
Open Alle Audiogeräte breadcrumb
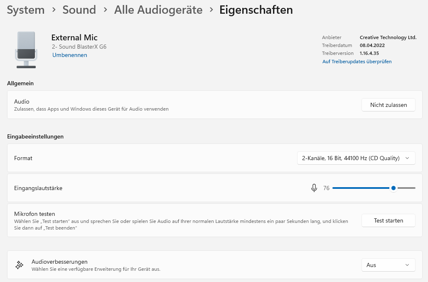158,10
